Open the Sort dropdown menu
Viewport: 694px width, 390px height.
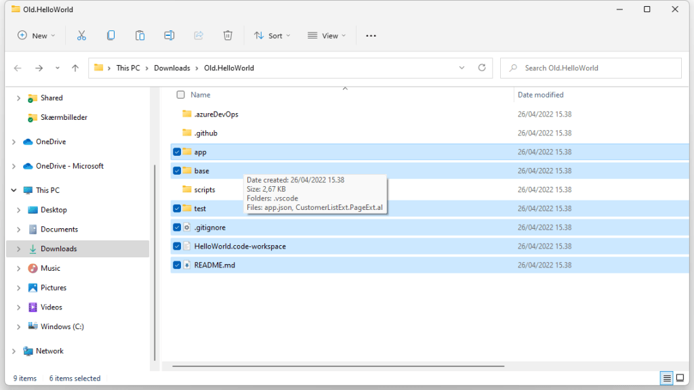pyautogui.click(x=272, y=36)
